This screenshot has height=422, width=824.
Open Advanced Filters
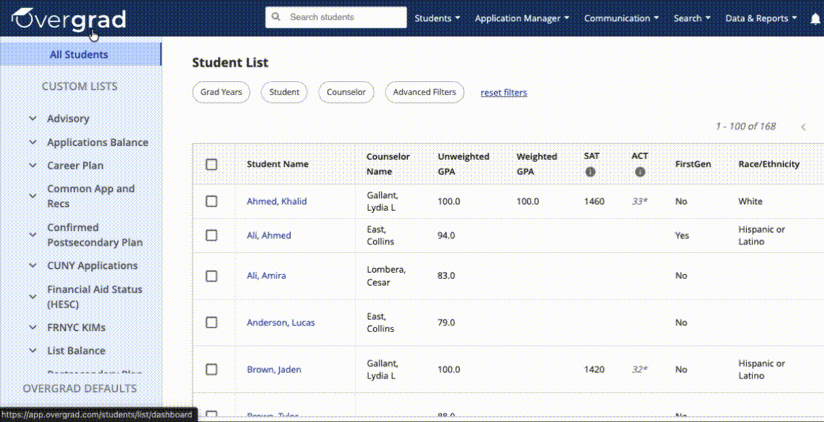[x=424, y=93]
